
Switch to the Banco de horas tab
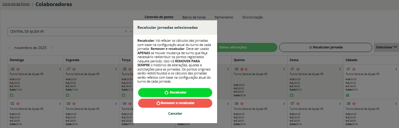pos(194,17)
